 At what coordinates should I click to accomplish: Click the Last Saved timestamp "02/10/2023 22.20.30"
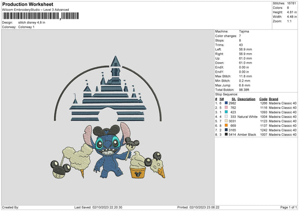point(107,207)
